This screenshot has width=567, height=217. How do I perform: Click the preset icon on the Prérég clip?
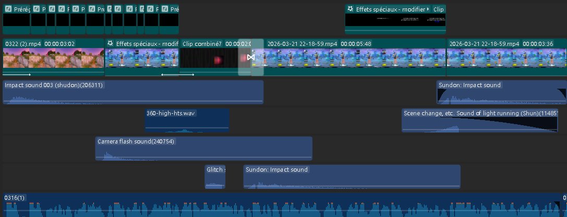[x=8, y=9]
